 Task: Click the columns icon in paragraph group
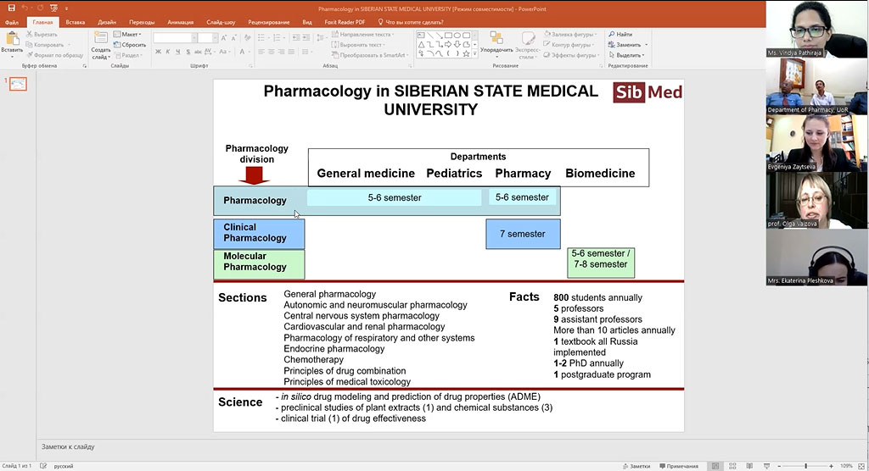[x=306, y=52]
